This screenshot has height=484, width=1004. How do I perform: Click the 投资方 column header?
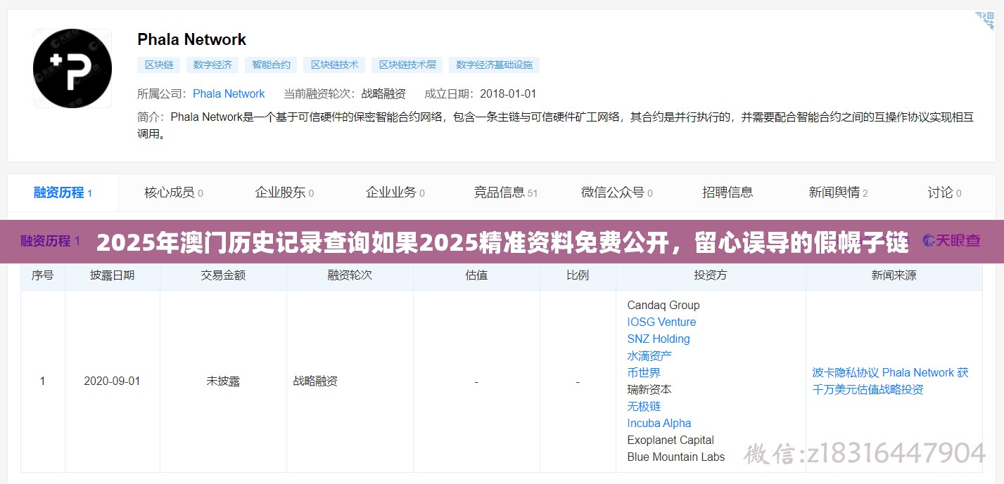click(711, 275)
